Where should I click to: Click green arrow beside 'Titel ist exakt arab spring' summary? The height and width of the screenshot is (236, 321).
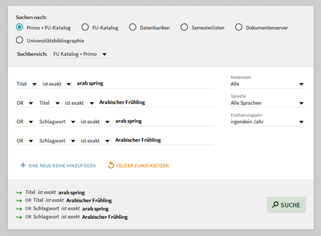19,193
